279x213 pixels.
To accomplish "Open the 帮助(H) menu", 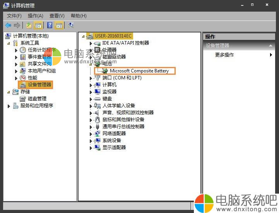I will (x=79, y=16).
